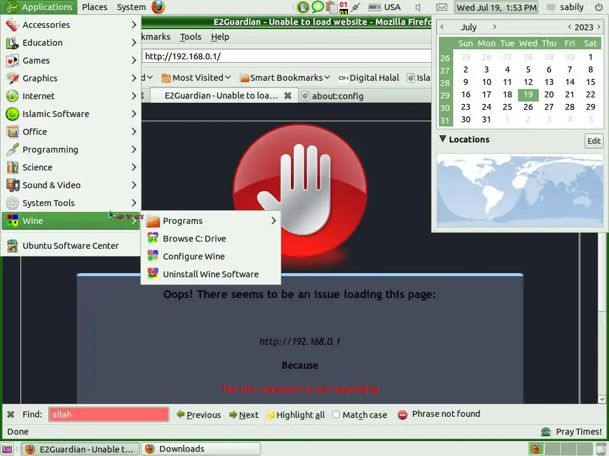The height and width of the screenshot is (456, 609).
Task: Open the Programs folder in Wine submenu
Action: click(x=211, y=221)
